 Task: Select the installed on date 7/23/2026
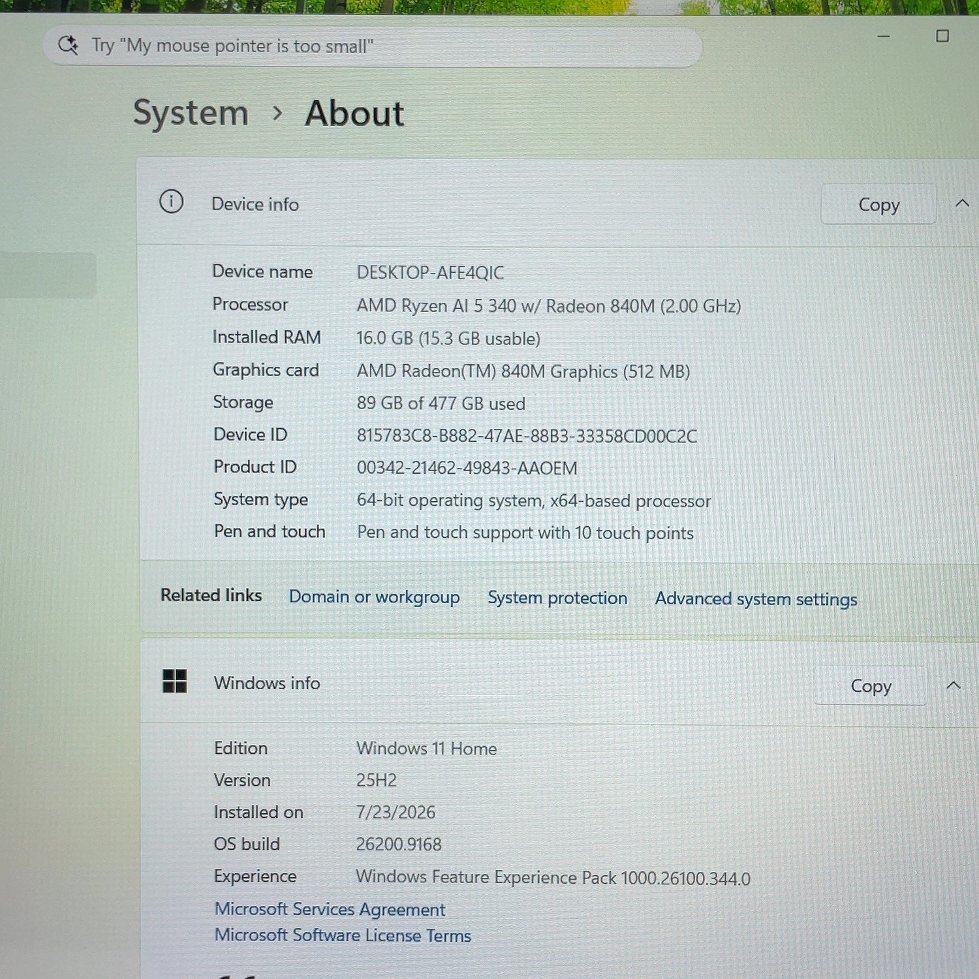tap(396, 813)
